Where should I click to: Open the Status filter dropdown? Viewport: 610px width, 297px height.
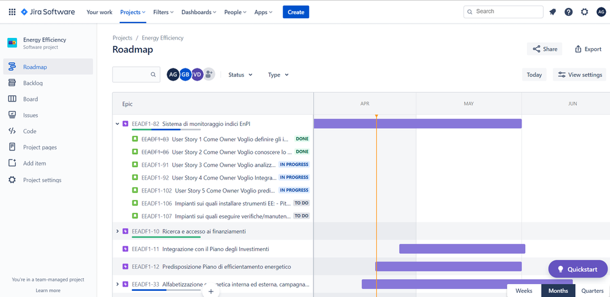[x=240, y=75]
